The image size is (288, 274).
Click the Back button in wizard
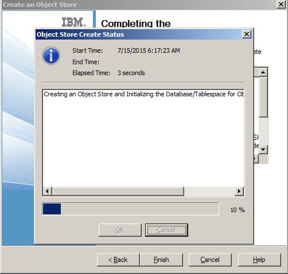118,260
